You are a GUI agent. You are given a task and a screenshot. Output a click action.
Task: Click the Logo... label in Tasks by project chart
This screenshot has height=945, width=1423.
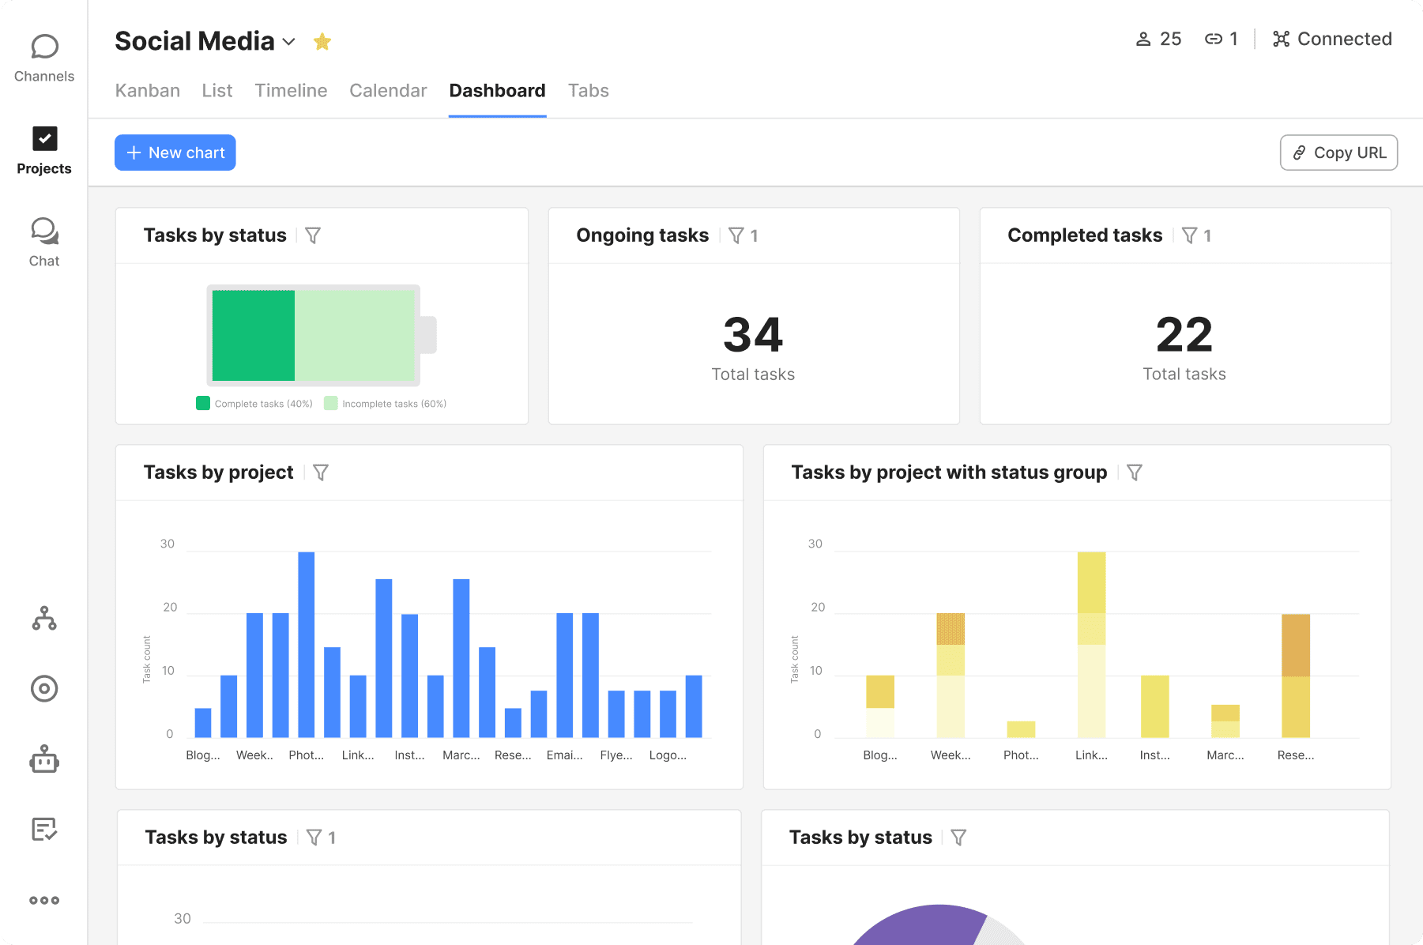668,755
